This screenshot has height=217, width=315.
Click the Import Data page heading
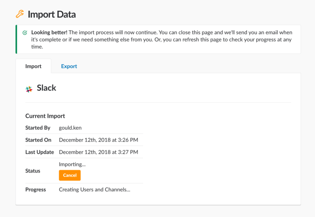[52, 14]
